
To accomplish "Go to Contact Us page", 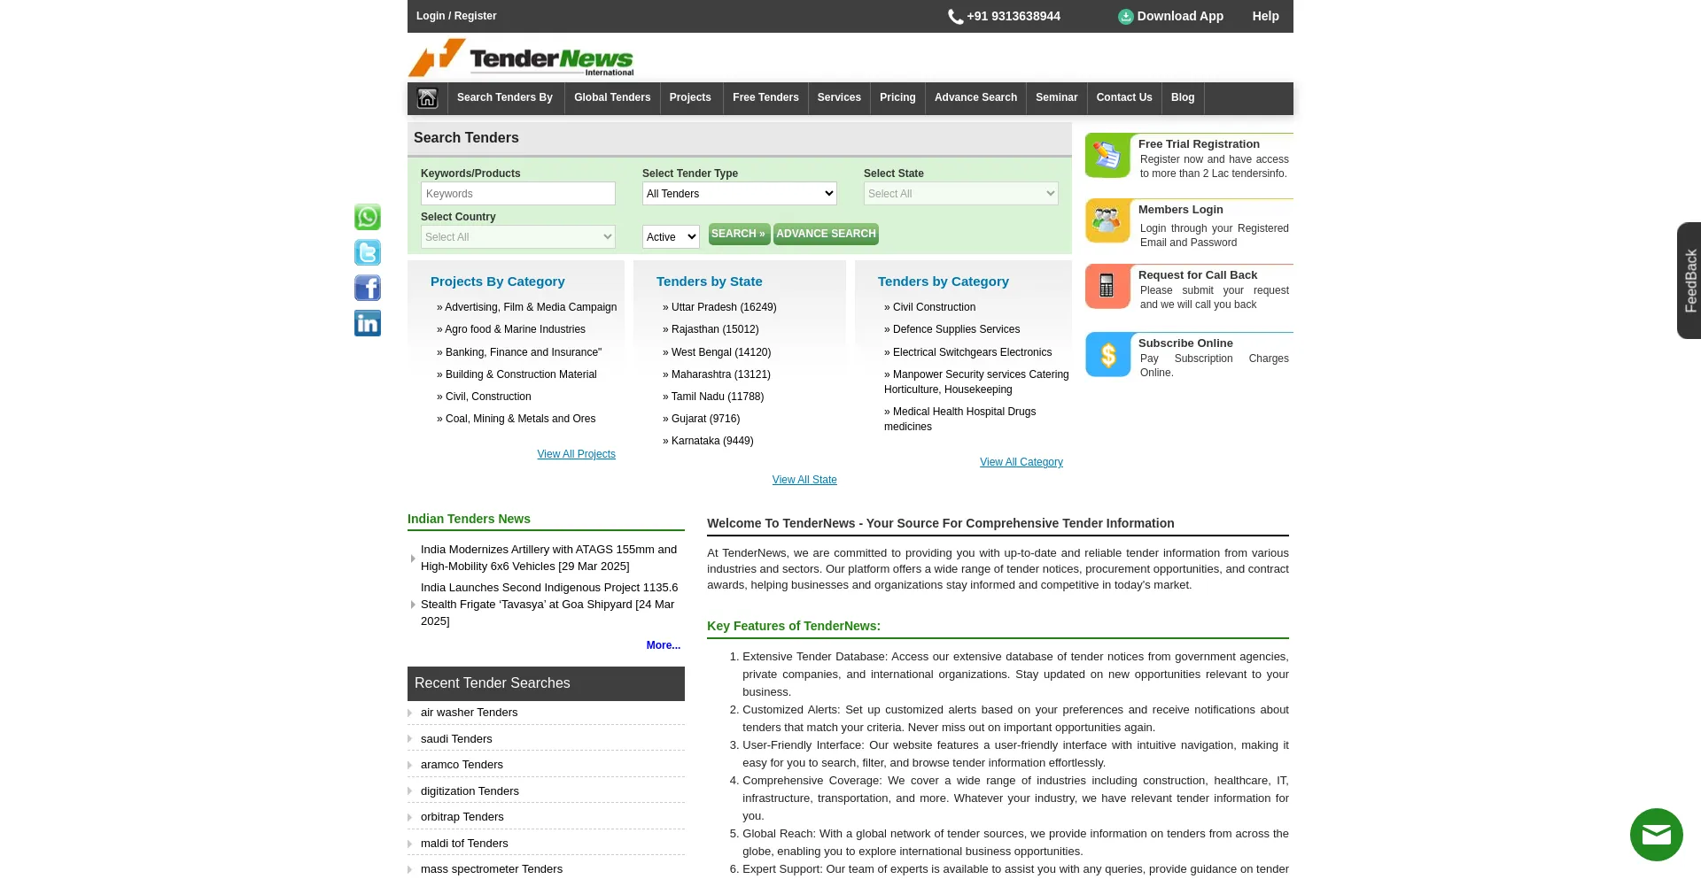I will [1124, 97].
